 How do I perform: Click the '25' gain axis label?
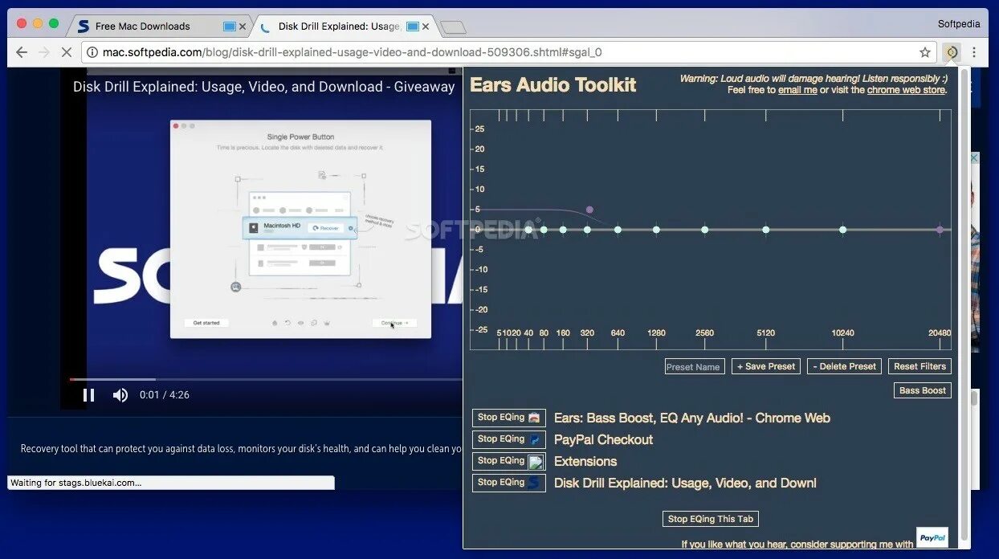pyautogui.click(x=479, y=129)
